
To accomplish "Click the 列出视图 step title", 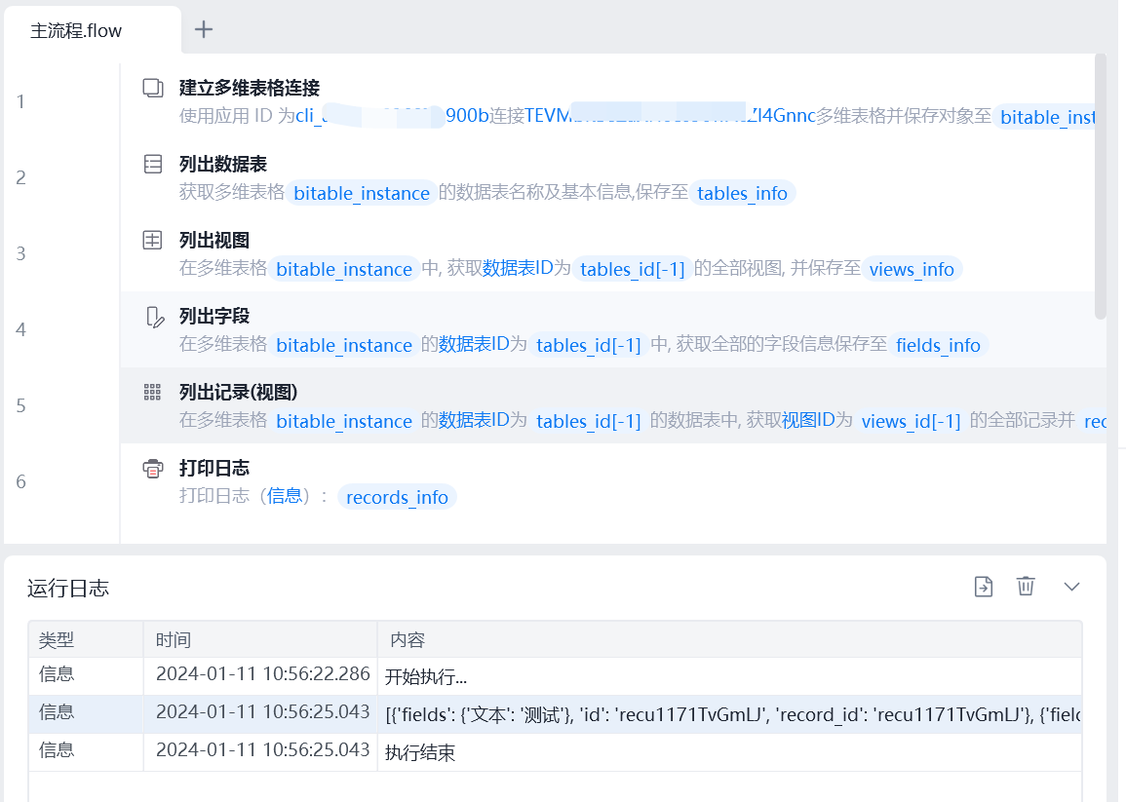I will click(x=214, y=241).
